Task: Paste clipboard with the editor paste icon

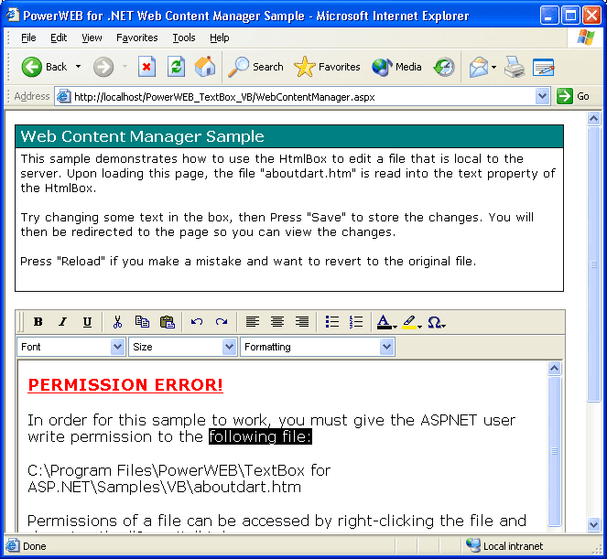Action: click(x=168, y=322)
